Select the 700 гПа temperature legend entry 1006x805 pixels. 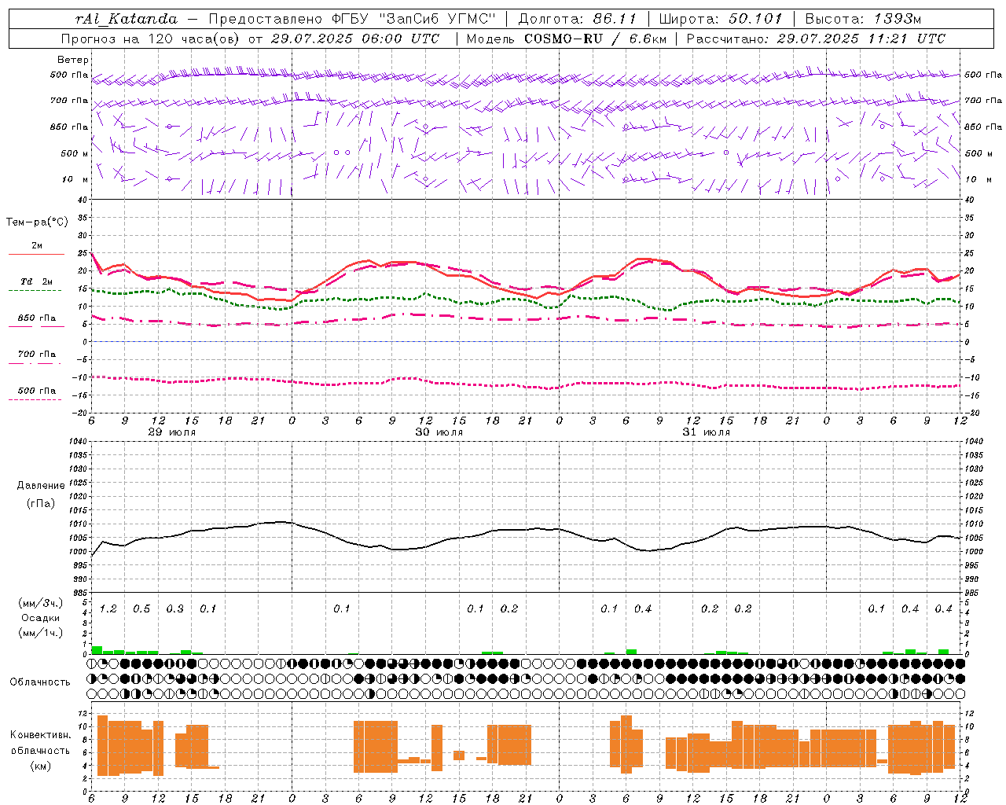click(x=36, y=355)
